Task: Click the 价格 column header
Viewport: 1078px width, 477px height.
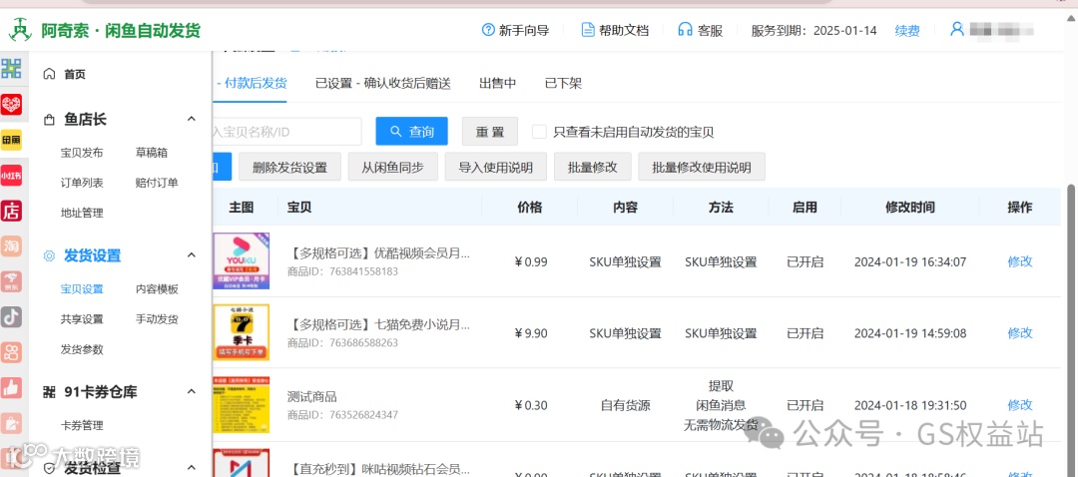Action: [529, 207]
